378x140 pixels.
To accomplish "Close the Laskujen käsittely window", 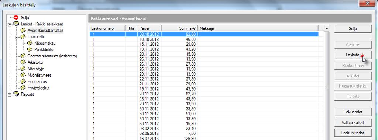I will 367,3.
